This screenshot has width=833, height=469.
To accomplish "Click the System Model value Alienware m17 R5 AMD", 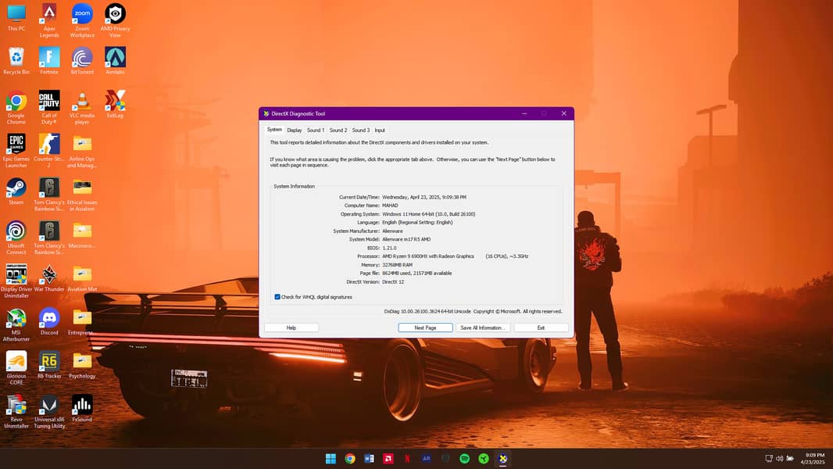I will [x=406, y=239].
